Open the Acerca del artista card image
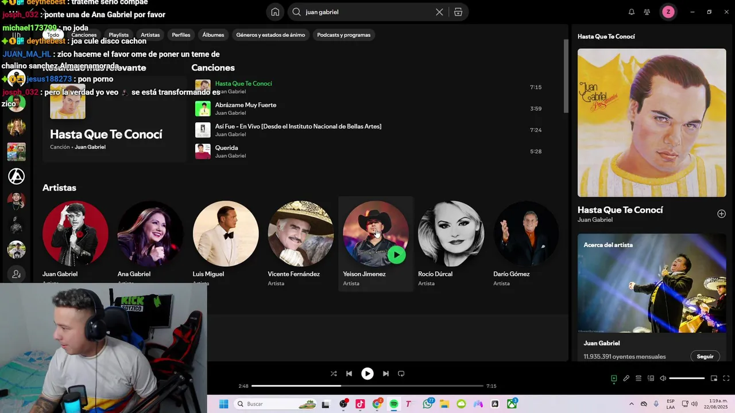Screen dimensions: 735x413 tap(652, 283)
